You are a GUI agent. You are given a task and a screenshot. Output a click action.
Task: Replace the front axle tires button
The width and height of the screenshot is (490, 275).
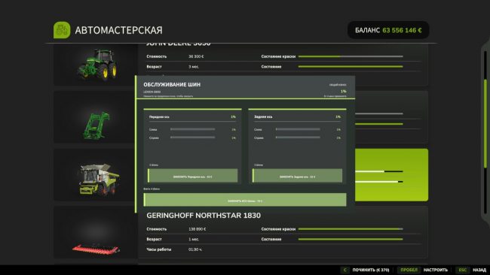(192, 176)
